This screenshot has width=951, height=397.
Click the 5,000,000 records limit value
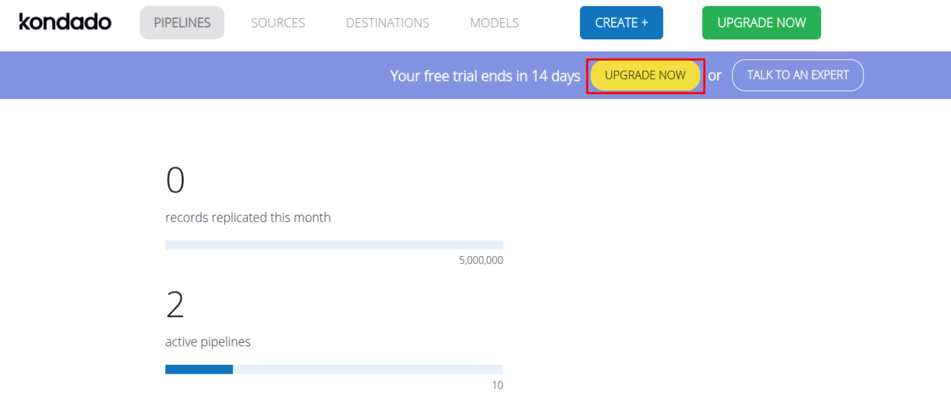coord(480,261)
